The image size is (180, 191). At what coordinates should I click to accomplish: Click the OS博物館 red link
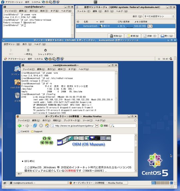70,171
